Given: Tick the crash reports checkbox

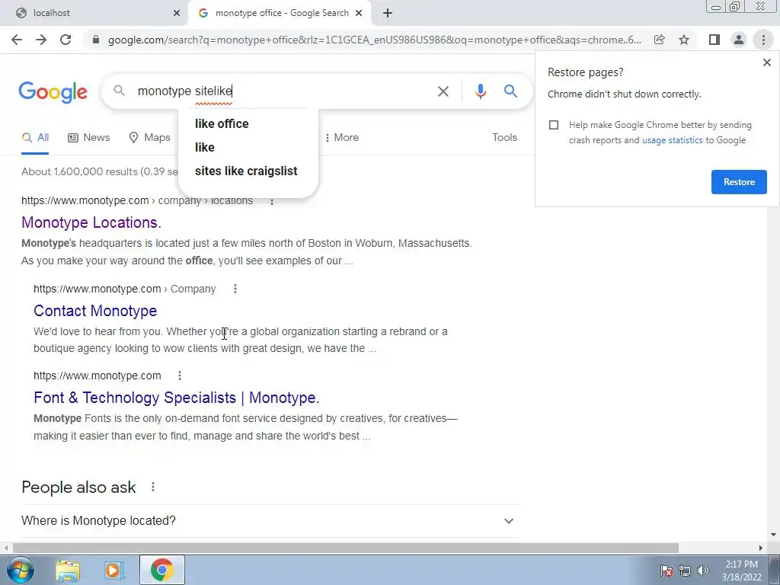Looking at the screenshot, I should 554,125.
